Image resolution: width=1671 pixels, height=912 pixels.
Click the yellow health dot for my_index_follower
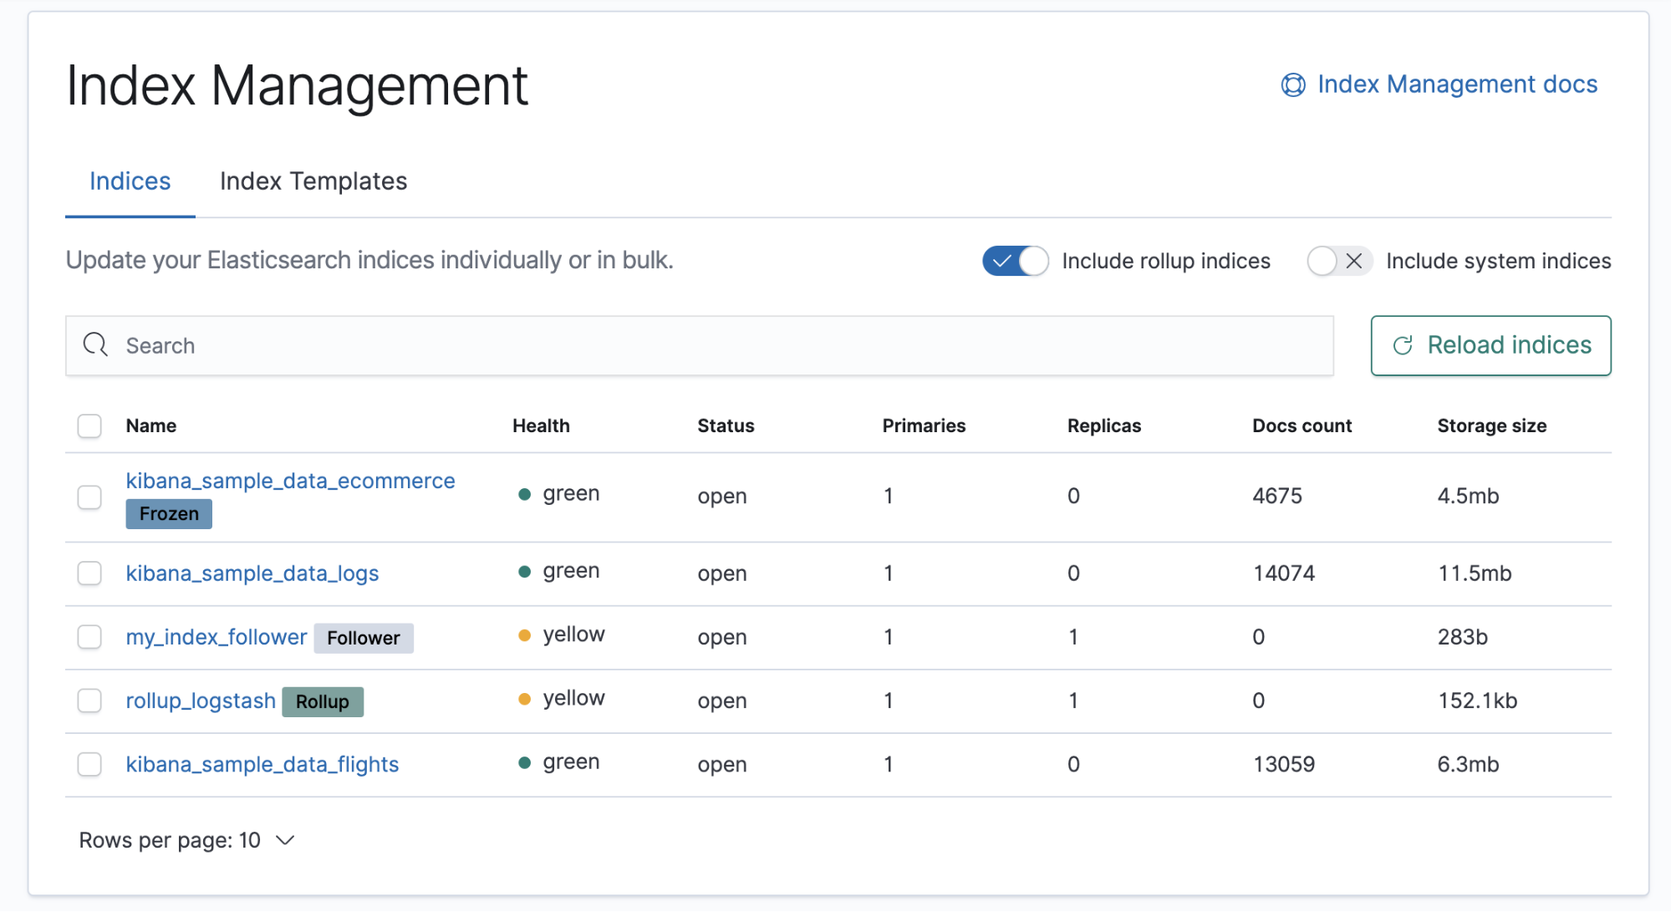[521, 635]
